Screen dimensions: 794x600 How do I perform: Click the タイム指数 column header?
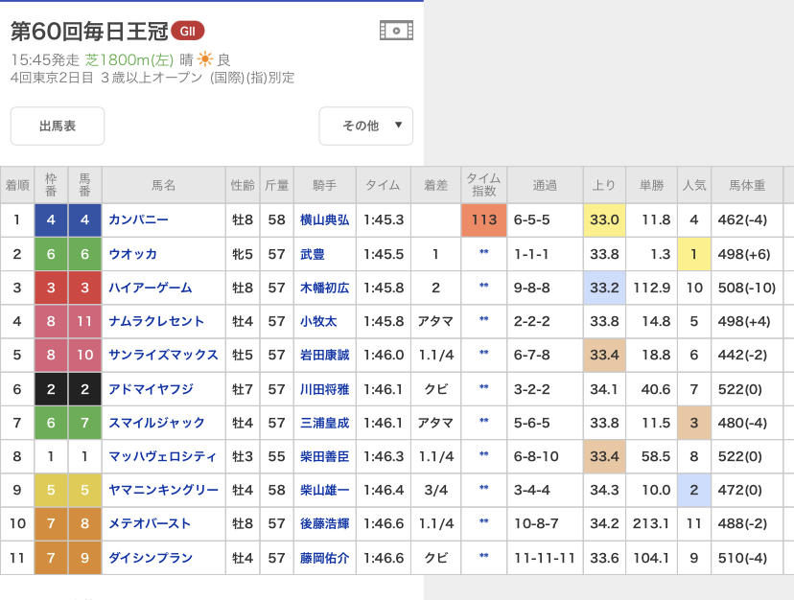(483, 185)
